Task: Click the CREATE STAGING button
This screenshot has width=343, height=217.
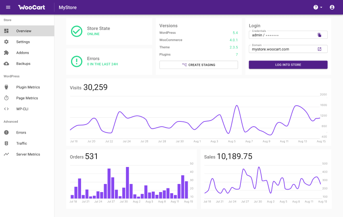Action: [x=199, y=65]
